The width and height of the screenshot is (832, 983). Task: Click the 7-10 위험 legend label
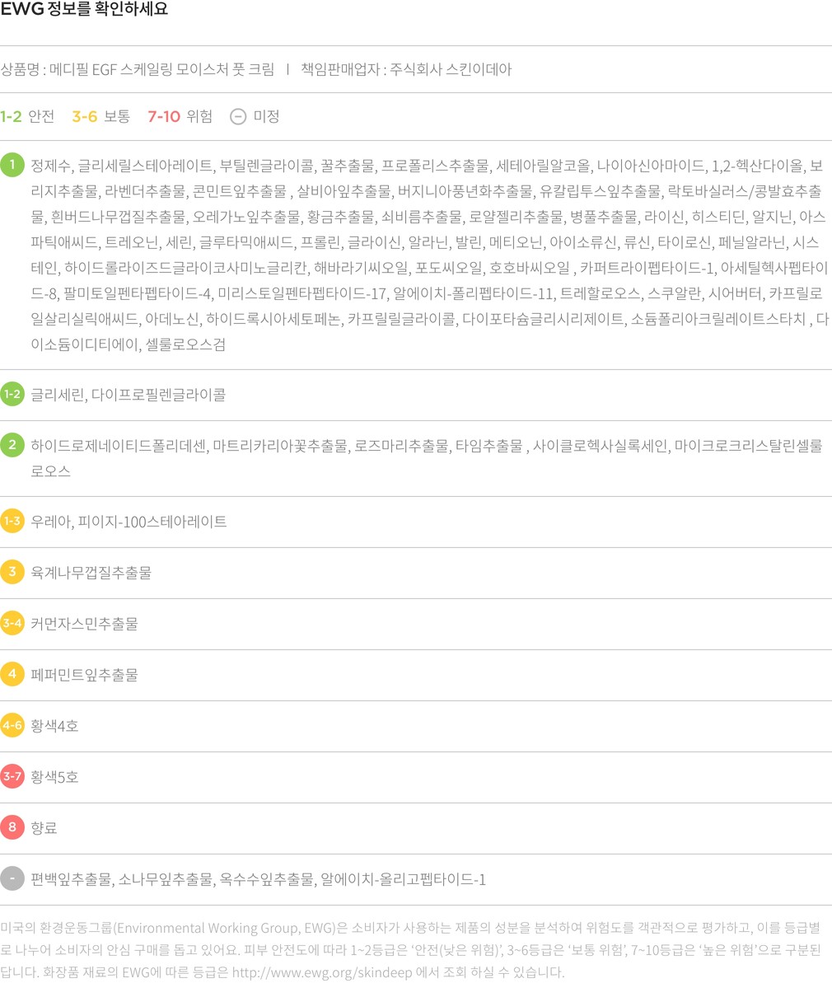click(x=180, y=117)
